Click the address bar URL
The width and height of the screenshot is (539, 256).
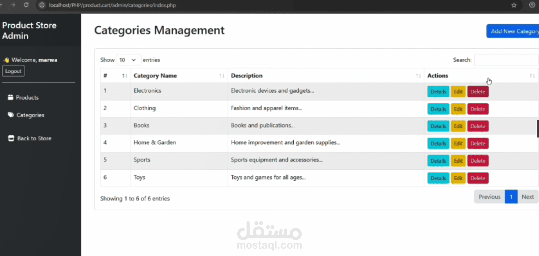coord(112,5)
